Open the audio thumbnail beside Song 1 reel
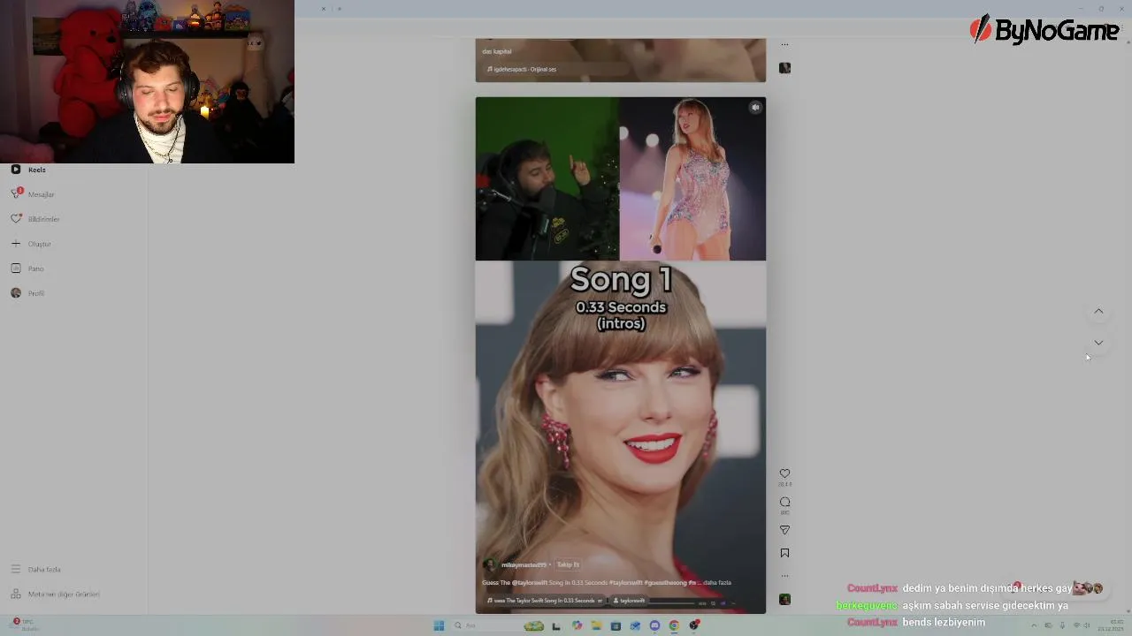The height and width of the screenshot is (636, 1132). tap(784, 599)
